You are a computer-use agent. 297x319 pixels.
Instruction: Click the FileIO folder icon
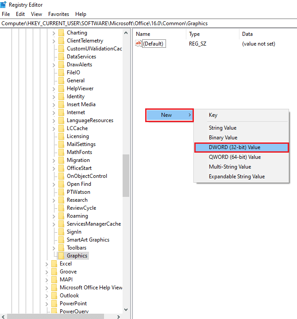tap(61, 73)
